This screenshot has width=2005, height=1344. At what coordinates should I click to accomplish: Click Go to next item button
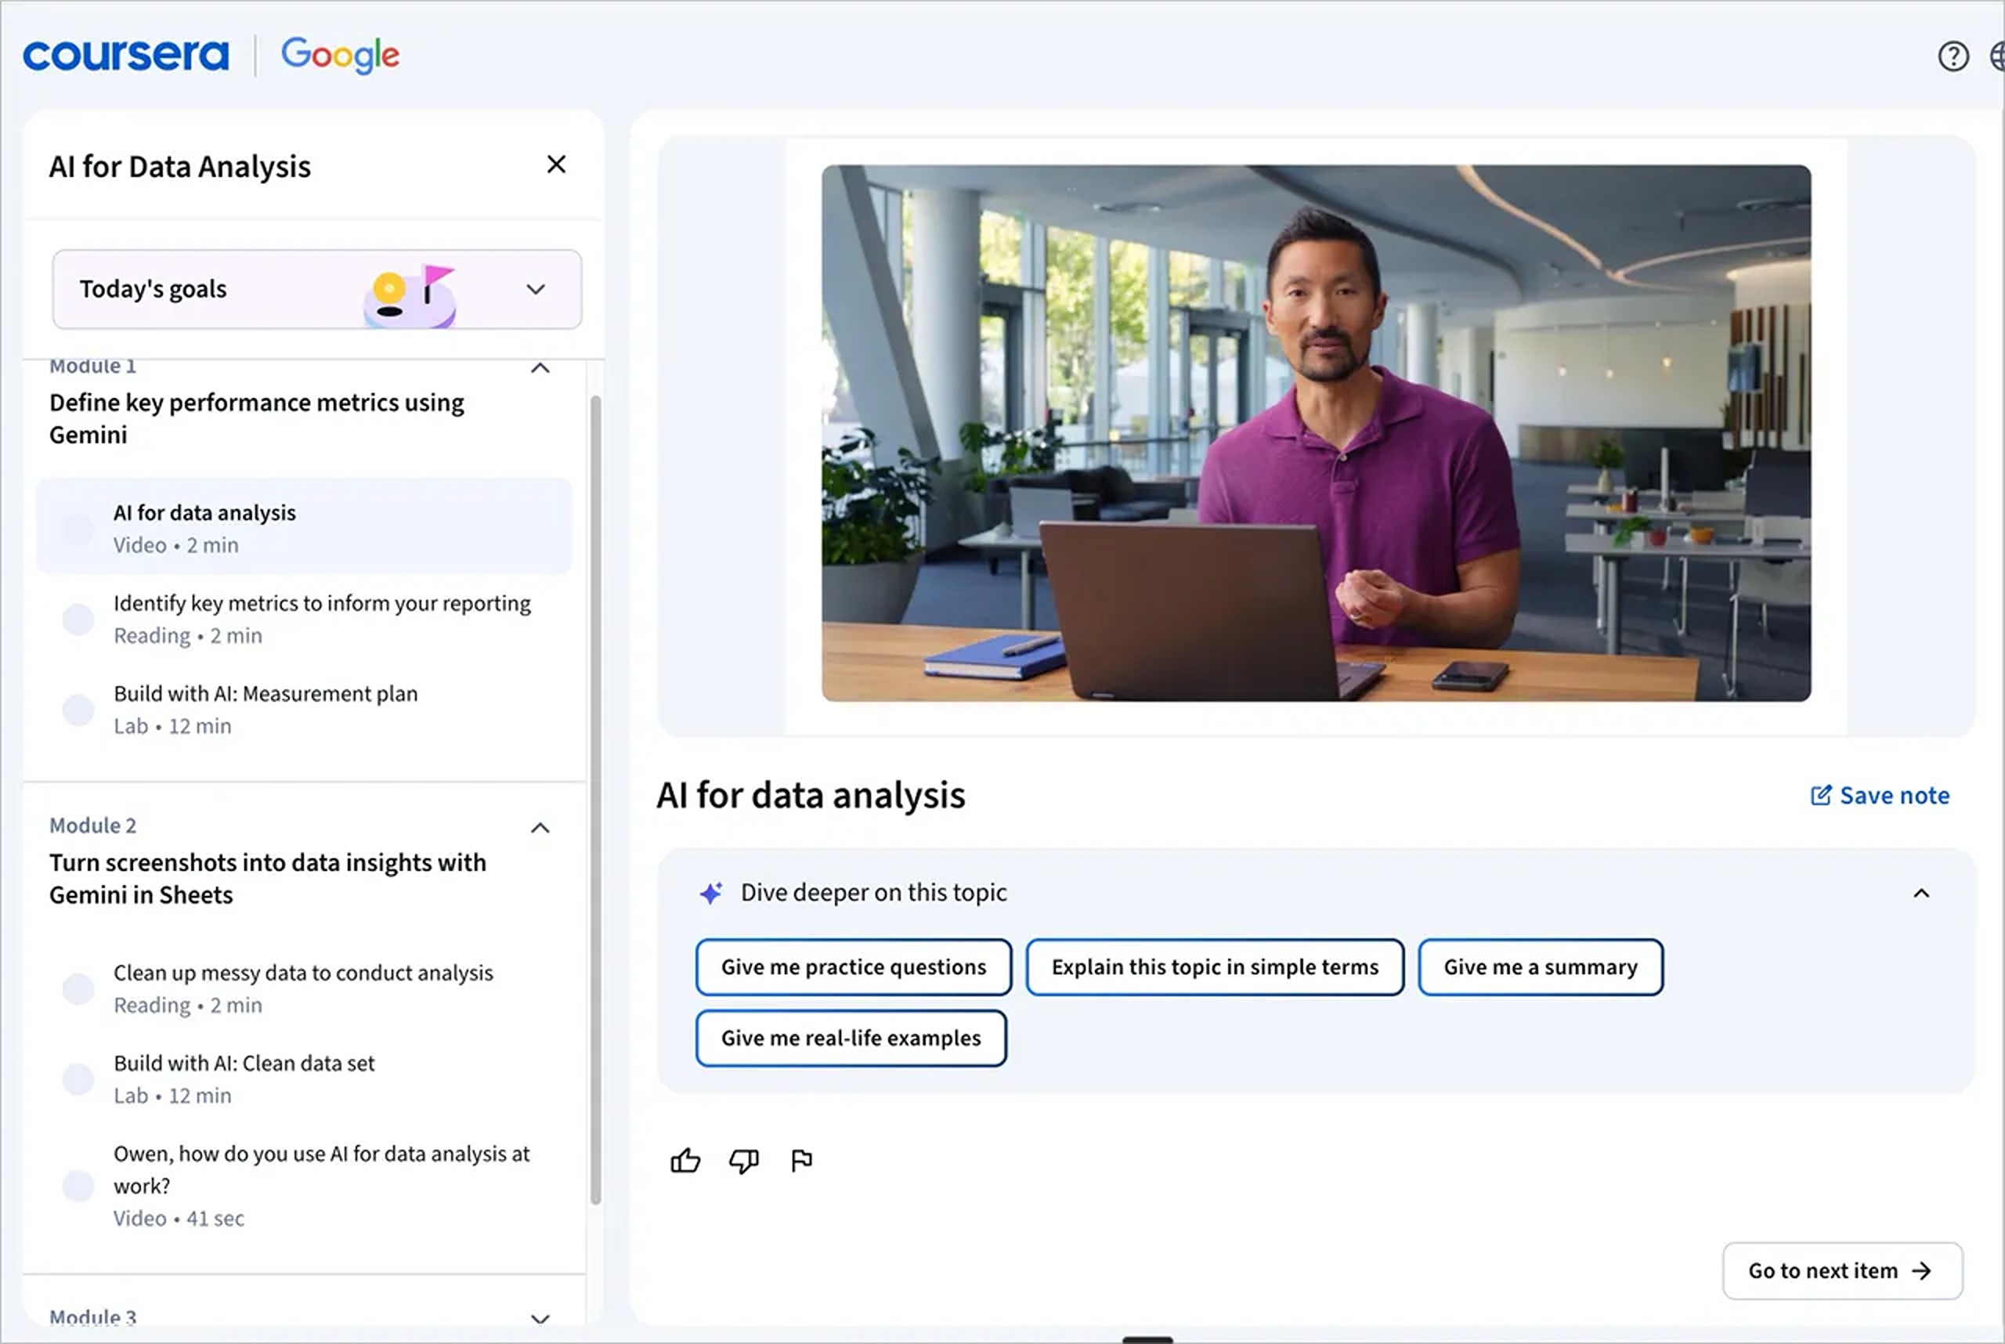[x=1841, y=1270]
